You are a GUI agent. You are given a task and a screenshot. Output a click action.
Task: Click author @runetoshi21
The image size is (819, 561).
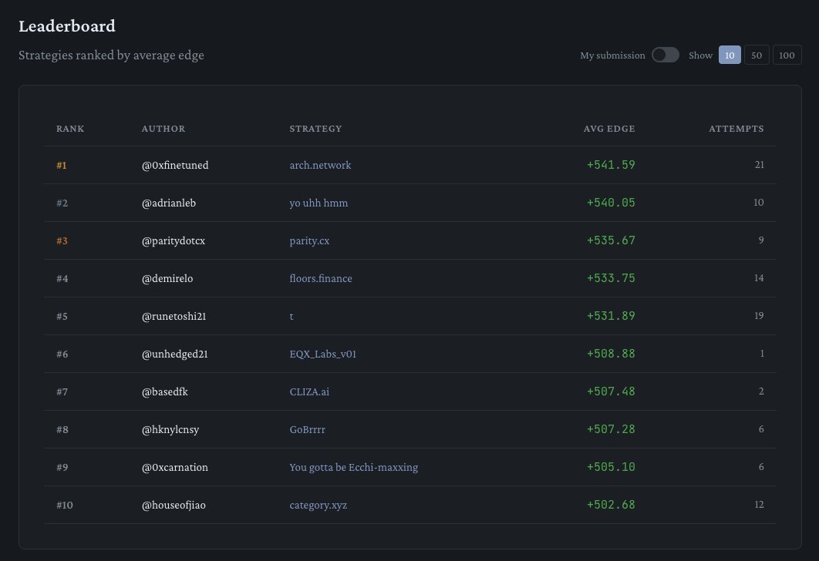point(174,316)
